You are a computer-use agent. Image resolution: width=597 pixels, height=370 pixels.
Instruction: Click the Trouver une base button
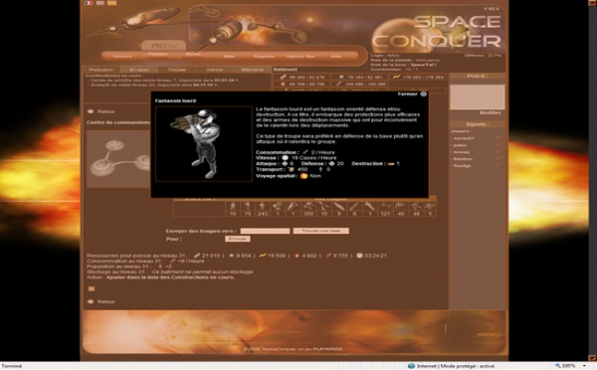coord(321,231)
